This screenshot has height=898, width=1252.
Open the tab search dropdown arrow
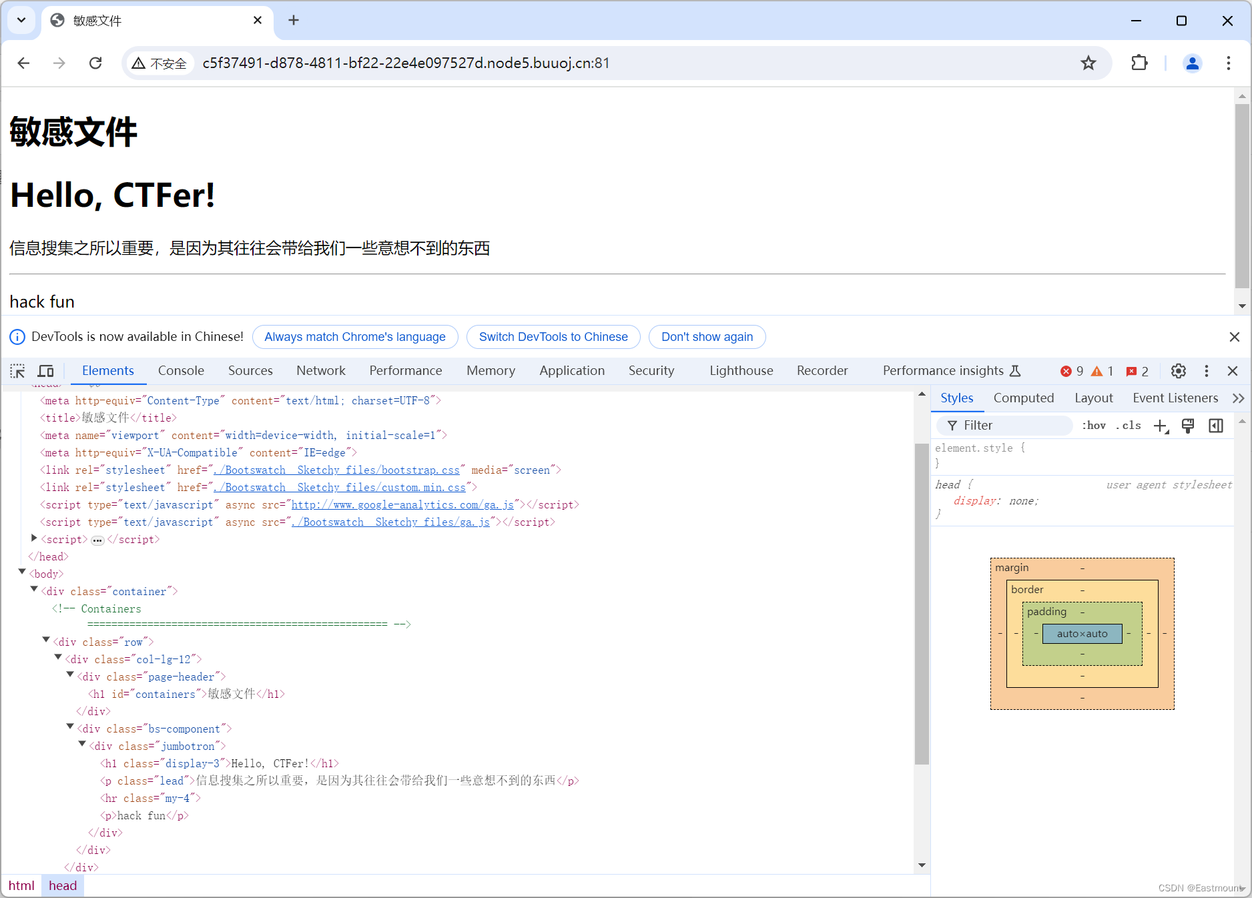coord(21,20)
